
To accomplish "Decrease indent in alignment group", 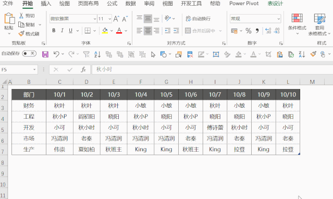I will tap(168, 31).
